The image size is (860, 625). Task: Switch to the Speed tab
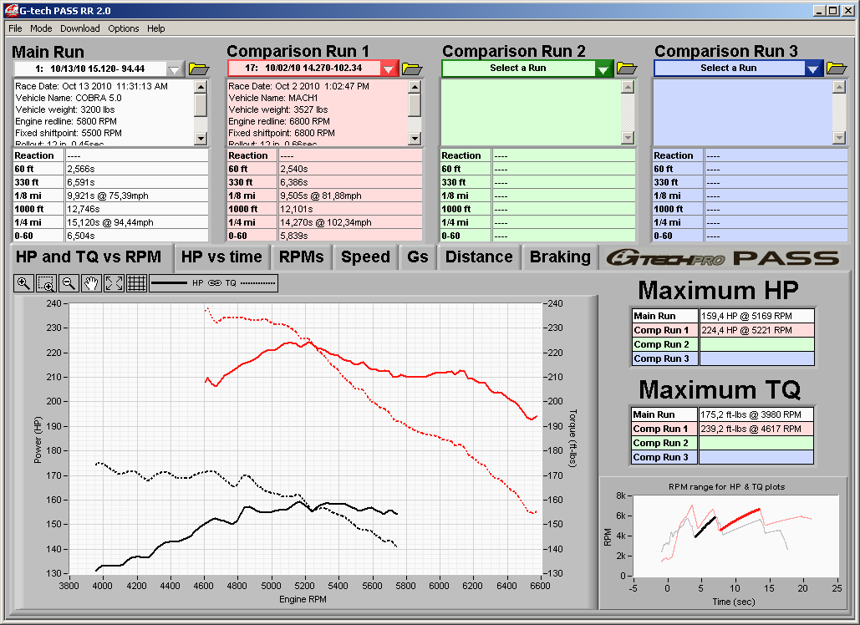365,257
